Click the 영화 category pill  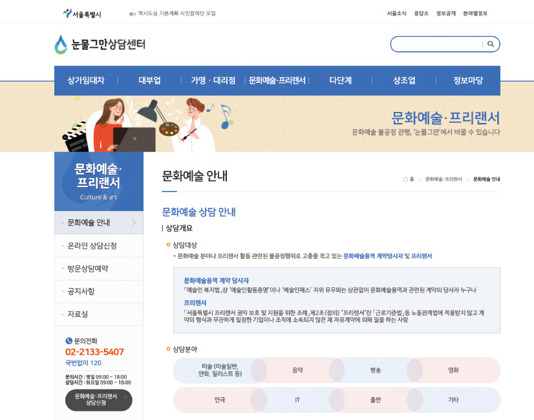pyautogui.click(x=454, y=370)
